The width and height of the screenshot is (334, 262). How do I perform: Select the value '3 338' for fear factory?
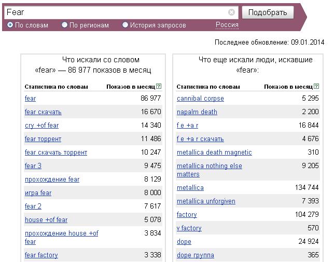click(x=152, y=255)
